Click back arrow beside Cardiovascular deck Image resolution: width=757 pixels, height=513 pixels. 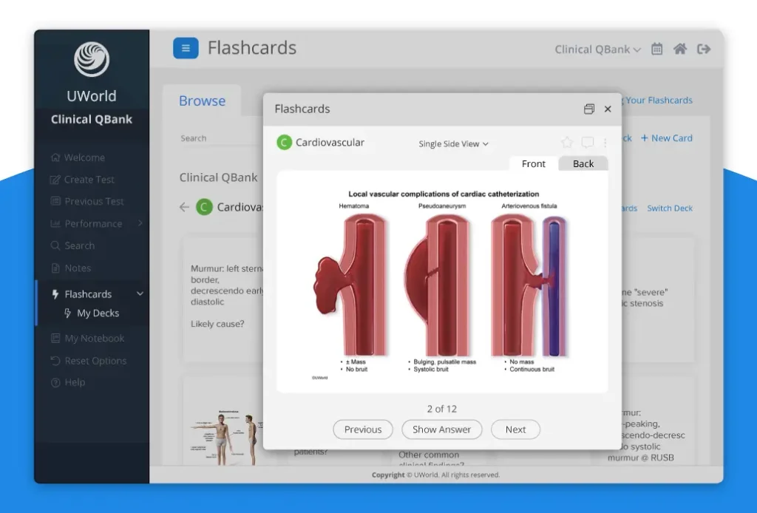(185, 207)
